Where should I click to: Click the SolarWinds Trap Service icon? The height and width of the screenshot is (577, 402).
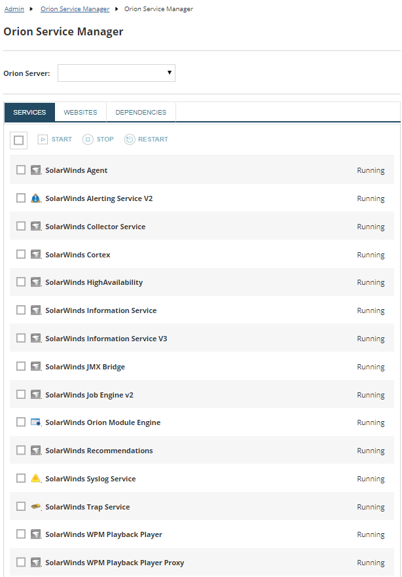point(36,506)
